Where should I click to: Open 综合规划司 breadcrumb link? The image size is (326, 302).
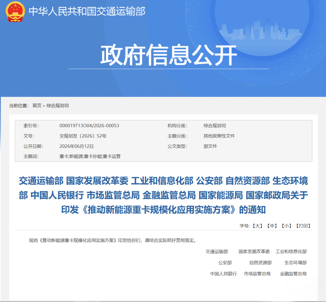(58, 106)
